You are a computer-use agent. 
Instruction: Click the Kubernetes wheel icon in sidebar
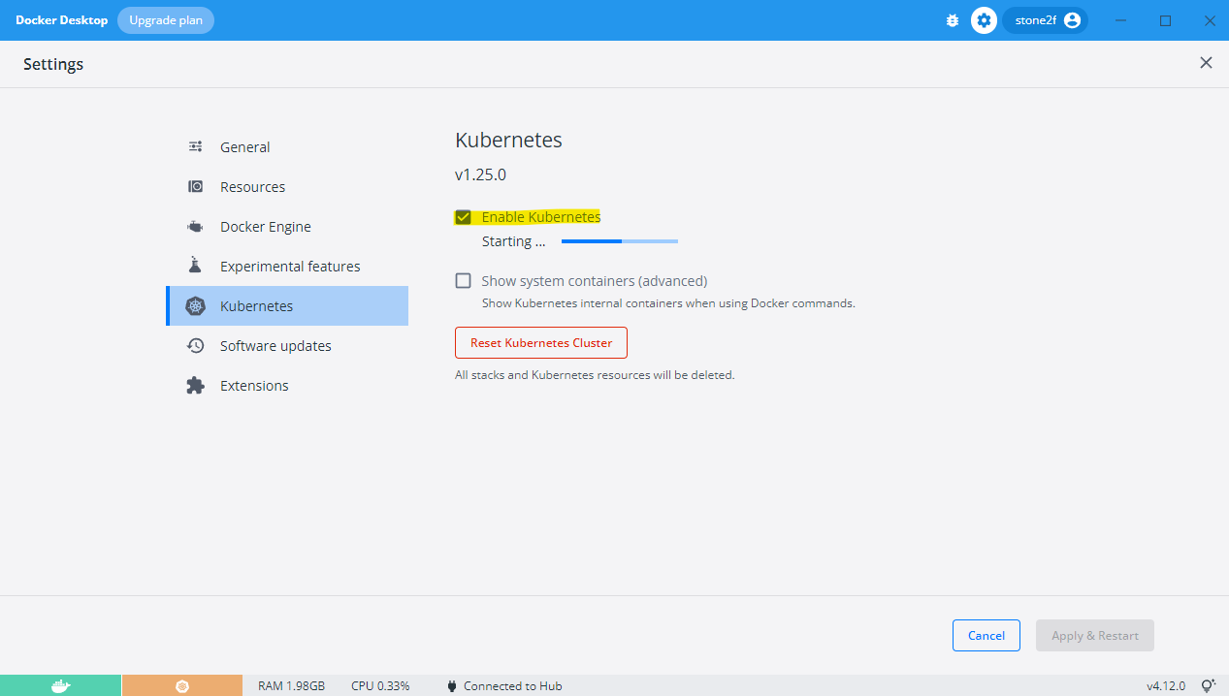click(195, 306)
